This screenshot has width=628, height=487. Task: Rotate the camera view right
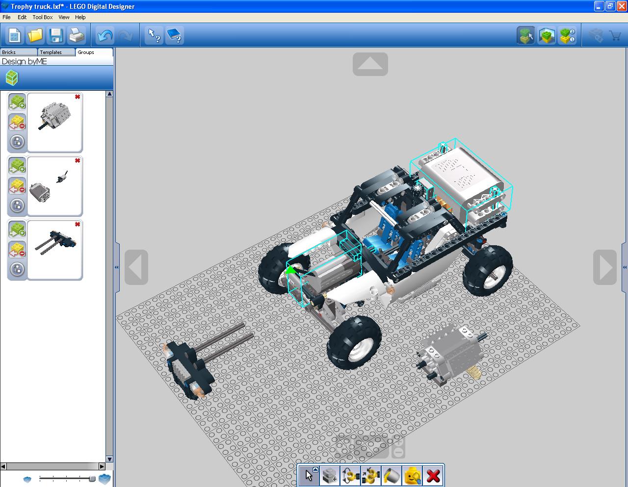pos(605,267)
